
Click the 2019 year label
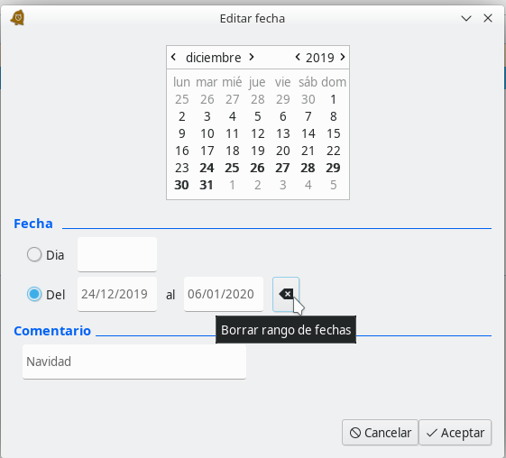[320, 58]
